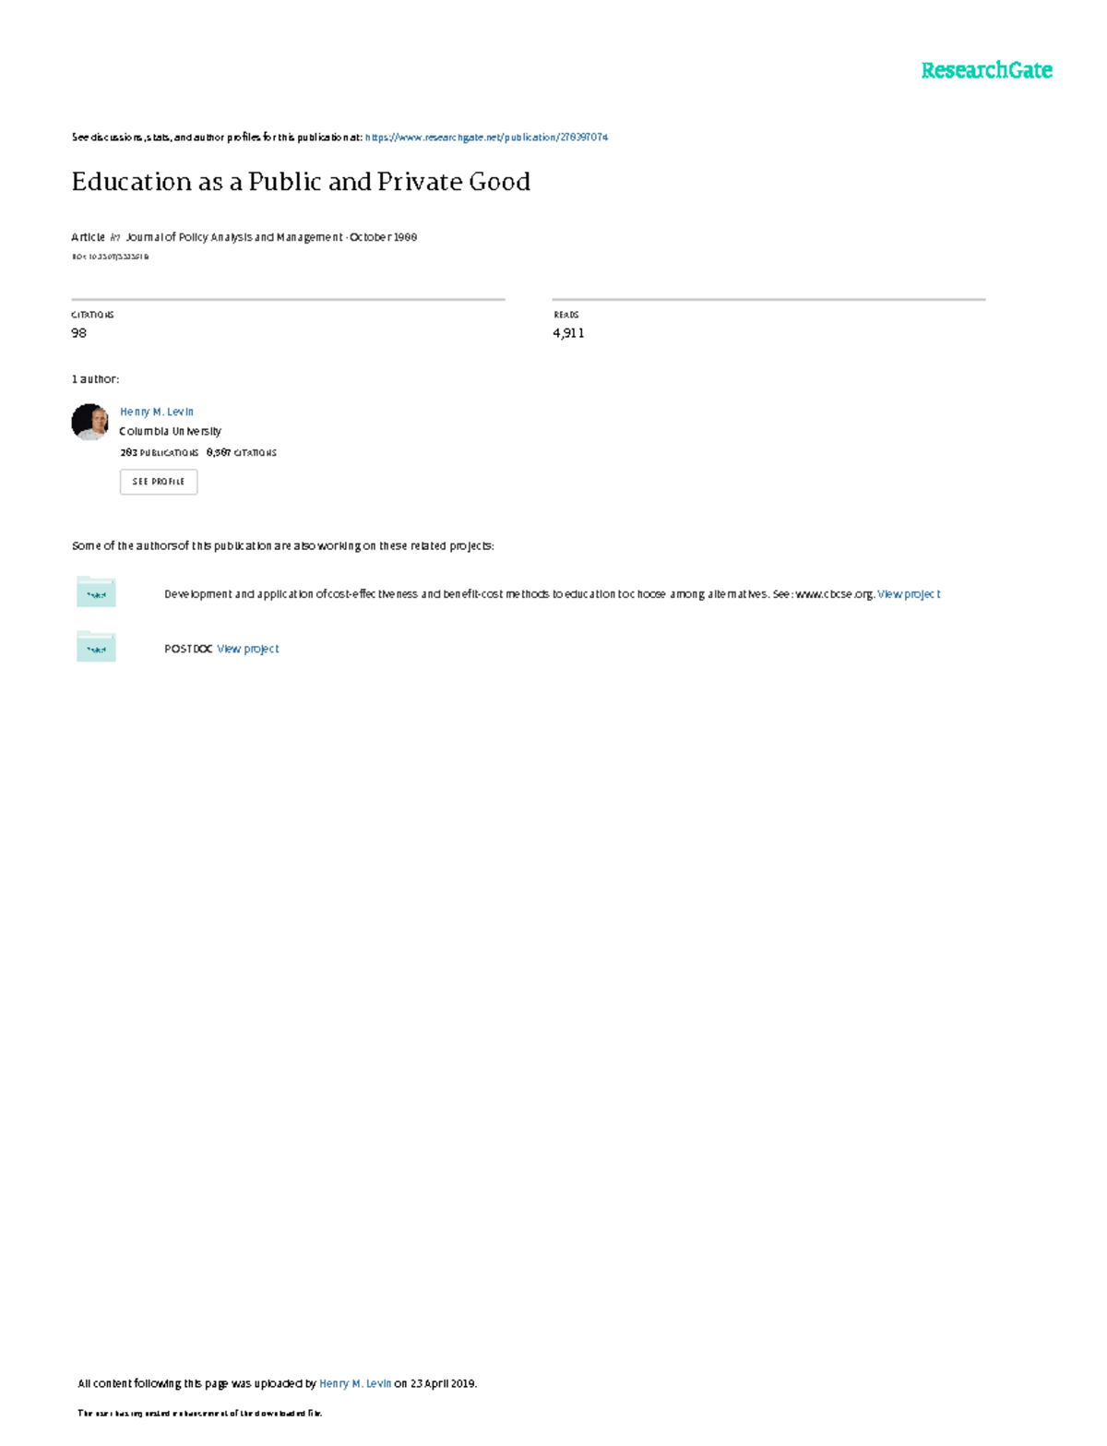Click the reads count 4,911

[568, 333]
